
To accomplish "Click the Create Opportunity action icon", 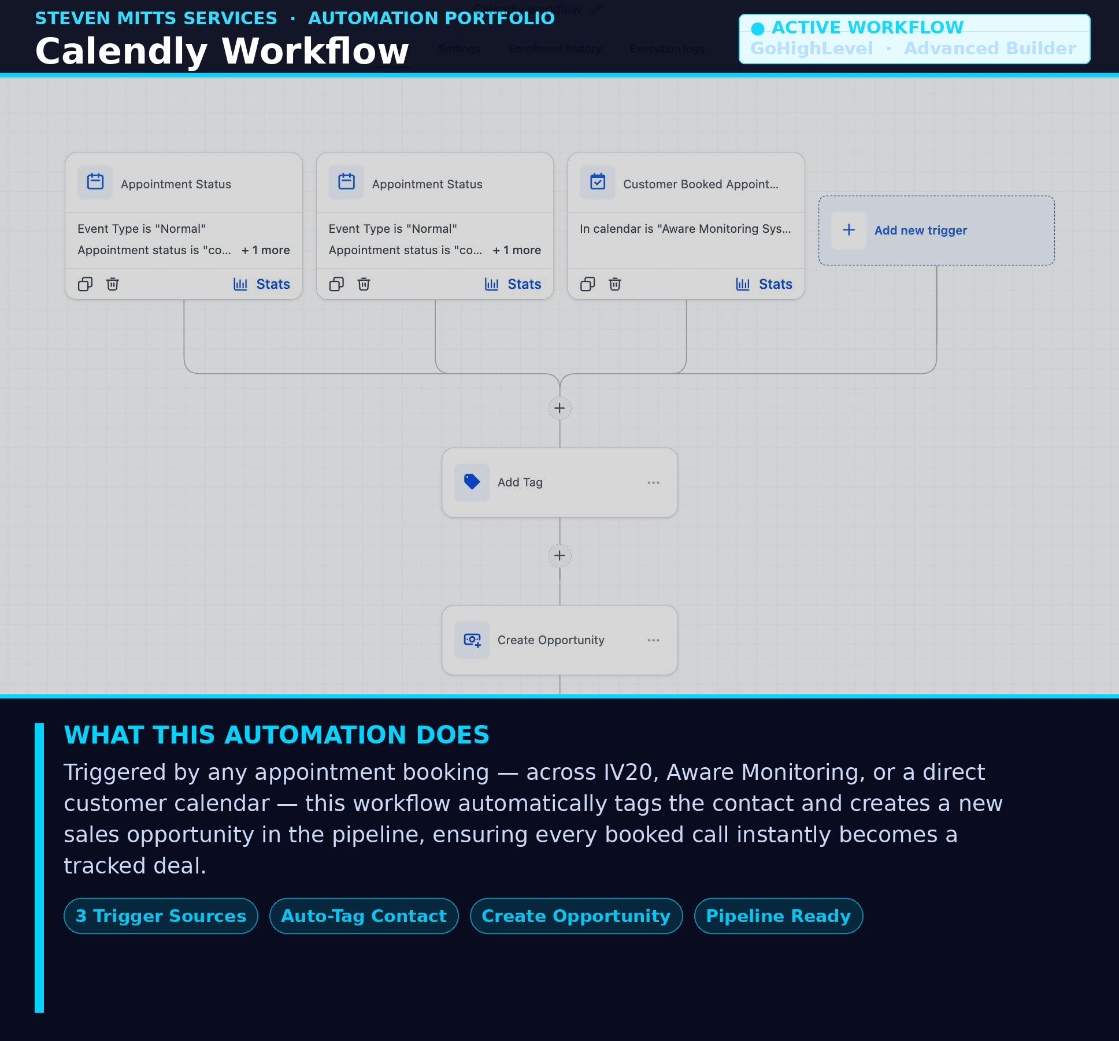I will coord(472,640).
